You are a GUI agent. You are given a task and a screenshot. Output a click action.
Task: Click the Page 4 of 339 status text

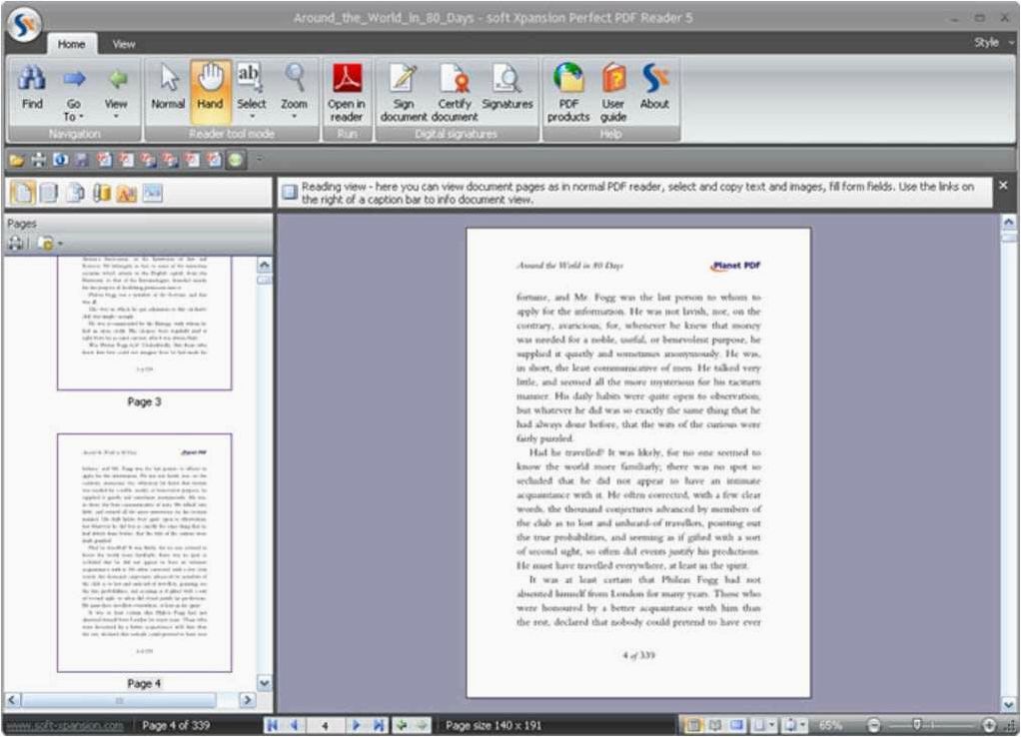(x=176, y=725)
